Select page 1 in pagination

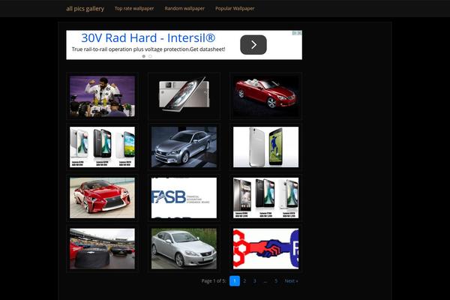coord(235,280)
